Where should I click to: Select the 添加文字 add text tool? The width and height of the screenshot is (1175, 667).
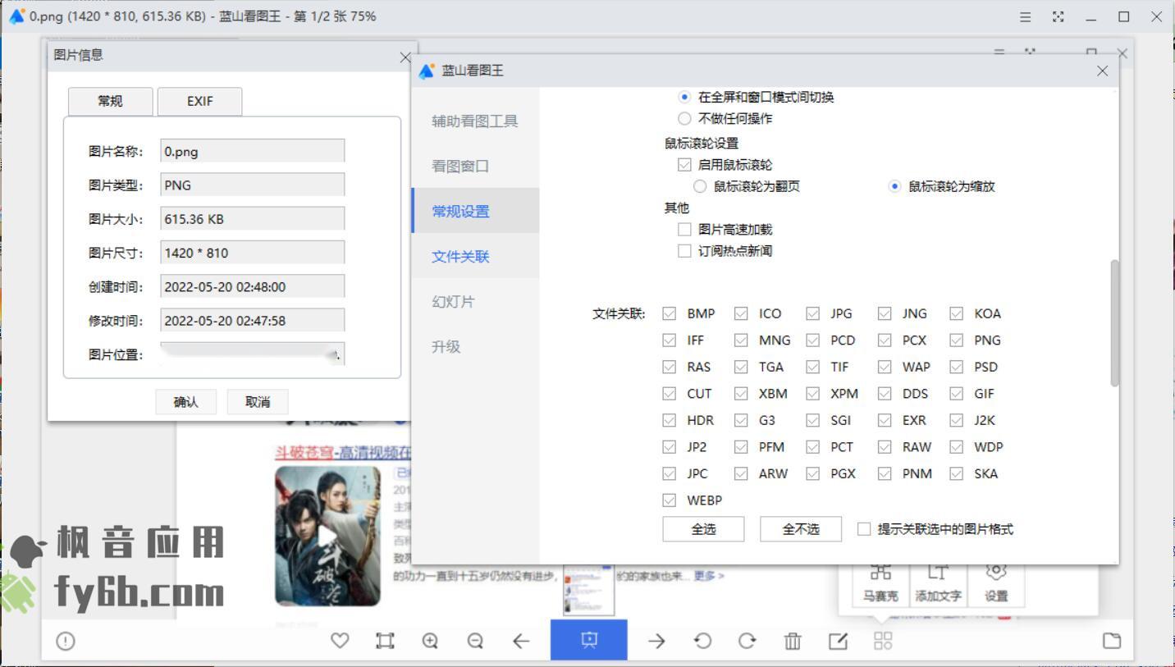tap(938, 584)
